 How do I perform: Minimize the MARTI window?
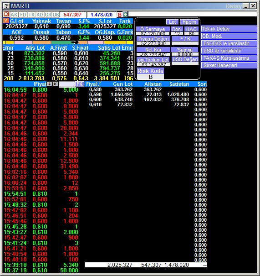[246, 6]
